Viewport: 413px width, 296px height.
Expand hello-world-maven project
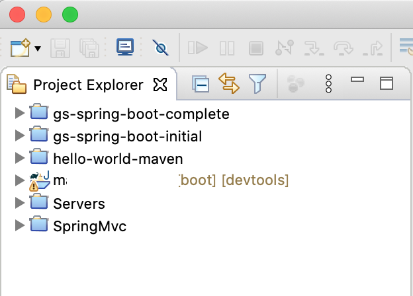pyautogui.click(x=20, y=158)
